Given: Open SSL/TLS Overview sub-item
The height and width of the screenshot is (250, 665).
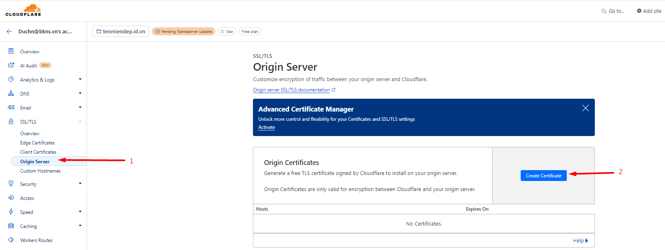Looking at the screenshot, I should pos(30,134).
